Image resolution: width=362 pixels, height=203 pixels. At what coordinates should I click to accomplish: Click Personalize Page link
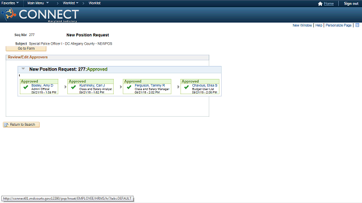point(338,25)
